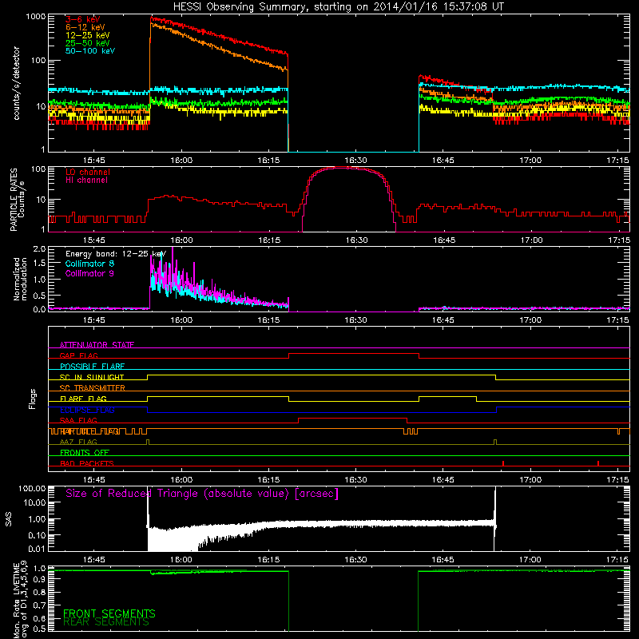Viewport: 639px width, 639px height.
Task: Click the PARTICLE FLAG label
Action: coord(89,431)
